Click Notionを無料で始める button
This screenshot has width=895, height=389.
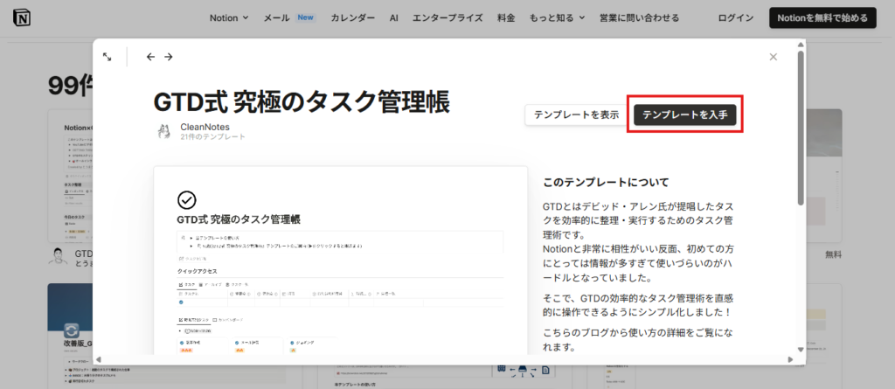[822, 17]
